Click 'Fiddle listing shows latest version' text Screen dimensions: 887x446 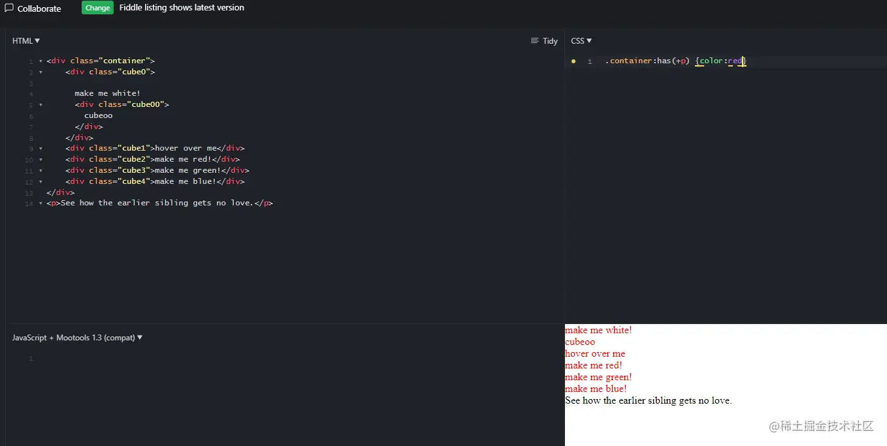pos(182,8)
